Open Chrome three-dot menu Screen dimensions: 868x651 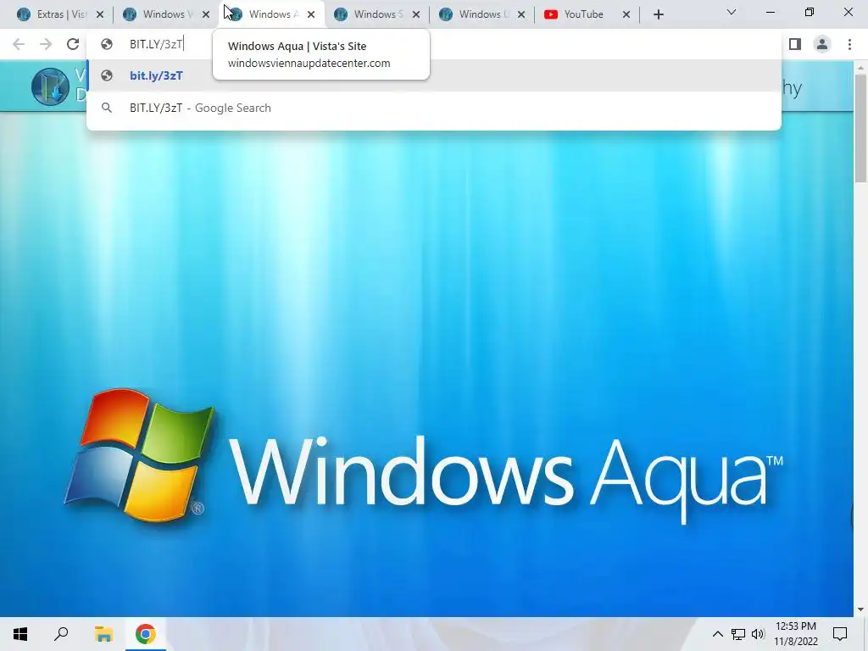[849, 44]
